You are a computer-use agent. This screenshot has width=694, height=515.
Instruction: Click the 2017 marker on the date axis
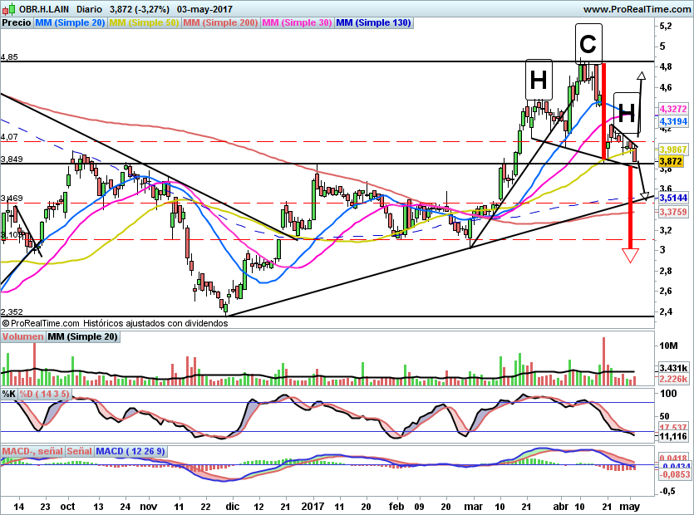[313, 506]
